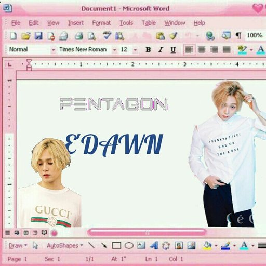Create a new blank document icon
The width and height of the screenshot is (266, 266).
click(x=14, y=36)
